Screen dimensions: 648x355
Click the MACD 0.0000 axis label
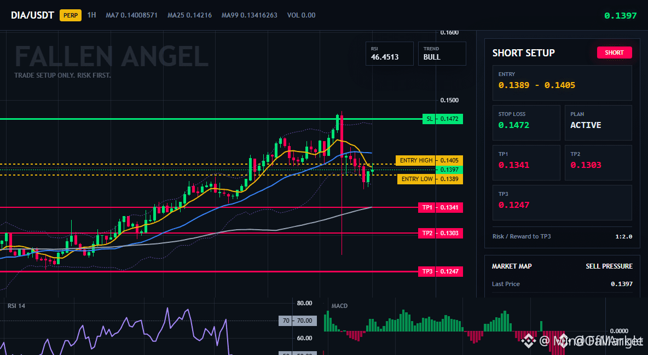point(619,331)
